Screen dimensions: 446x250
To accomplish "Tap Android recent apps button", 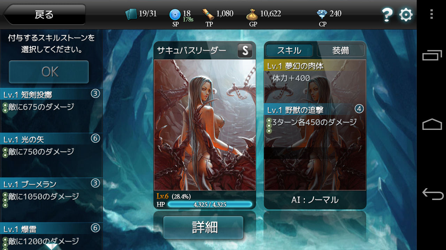I will tap(432, 56).
